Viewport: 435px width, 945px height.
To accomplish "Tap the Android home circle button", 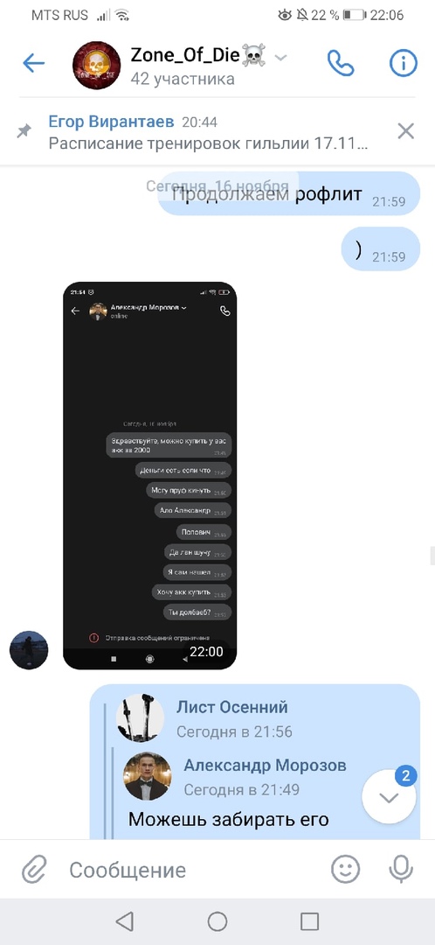I will coord(217,921).
